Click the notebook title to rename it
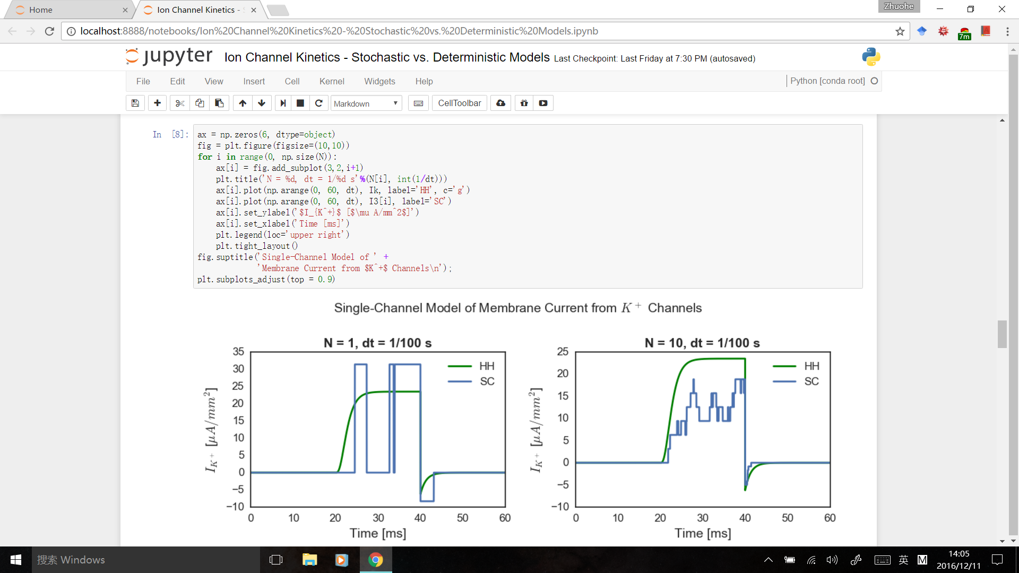Viewport: 1019px width, 573px height. [x=387, y=57]
